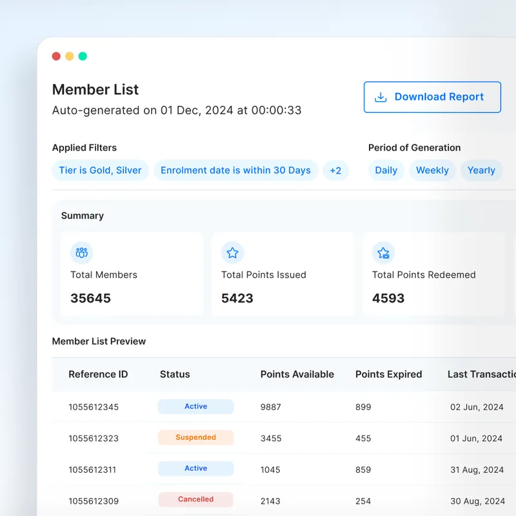
Task: Open the Download Report button
Action: pyautogui.click(x=432, y=97)
